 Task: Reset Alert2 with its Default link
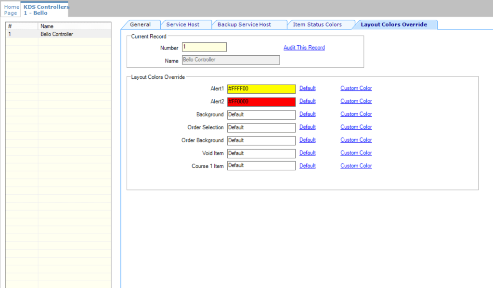pyautogui.click(x=308, y=101)
